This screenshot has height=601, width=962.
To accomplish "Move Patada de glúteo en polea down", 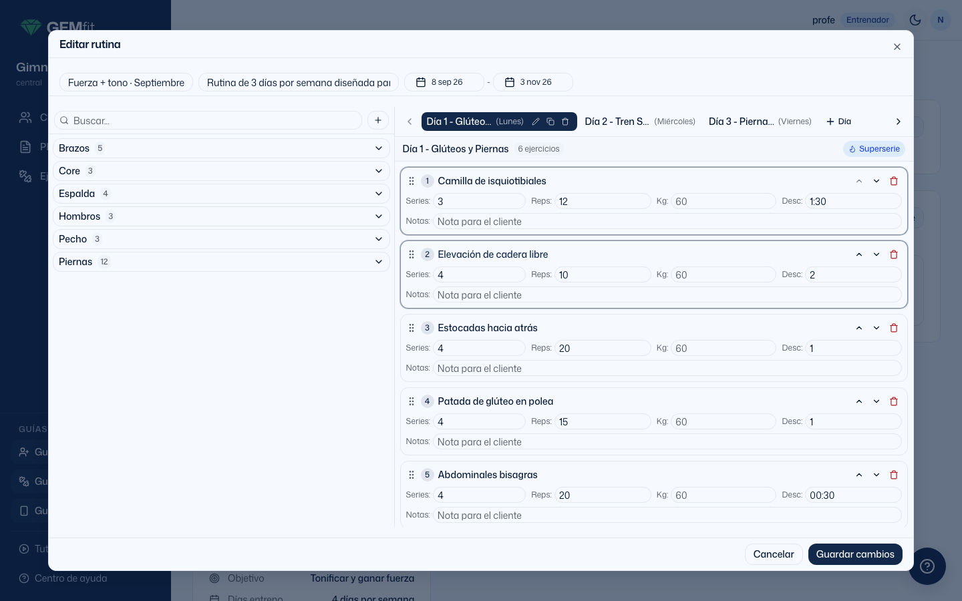I will (x=876, y=401).
